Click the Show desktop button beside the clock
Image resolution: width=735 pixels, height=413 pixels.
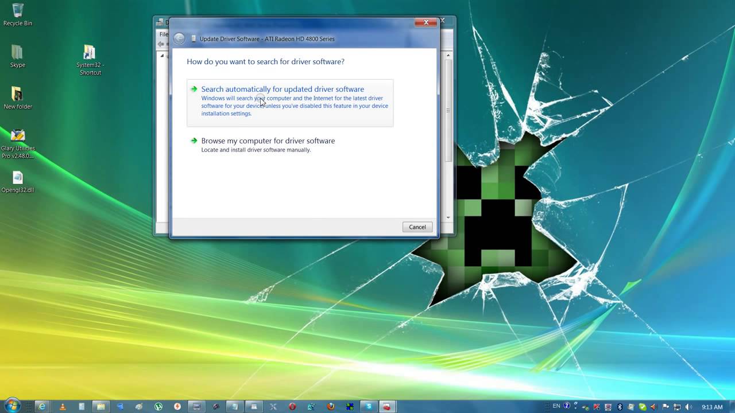pyautogui.click(x=732, y=406)
